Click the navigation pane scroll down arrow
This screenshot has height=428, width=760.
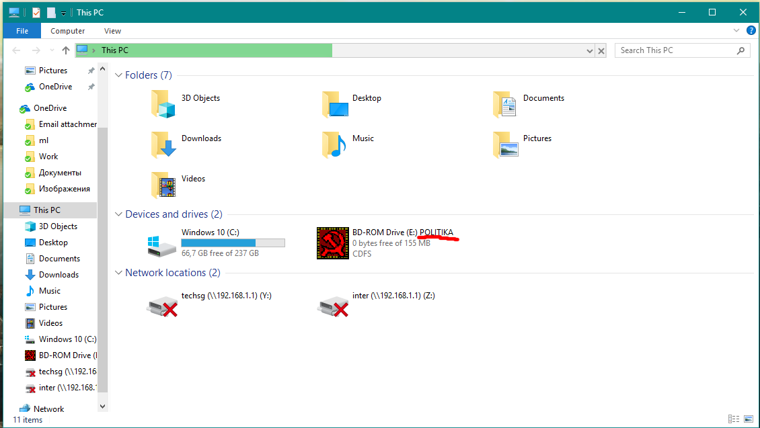tap(102, 406)
